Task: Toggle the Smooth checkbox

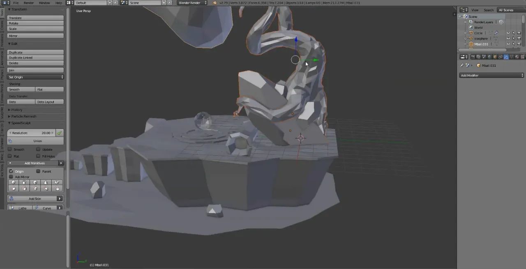Action: [9, 149]
